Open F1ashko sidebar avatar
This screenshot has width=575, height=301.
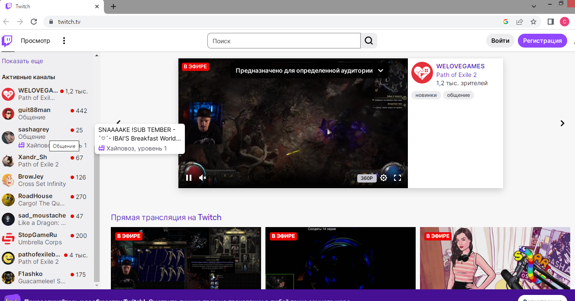click(8, 278)
